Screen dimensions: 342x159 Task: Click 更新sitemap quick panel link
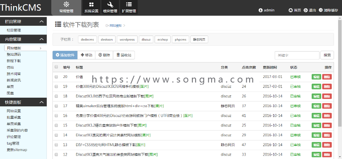pos(17,150)
